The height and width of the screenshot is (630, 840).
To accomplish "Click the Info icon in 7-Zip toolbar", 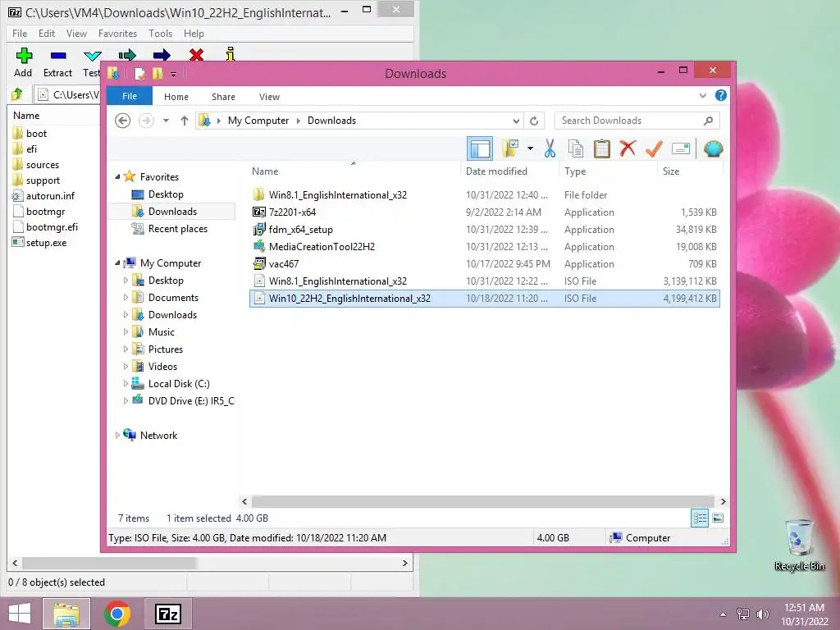I will pyautogui.click(x=231, y=54).
